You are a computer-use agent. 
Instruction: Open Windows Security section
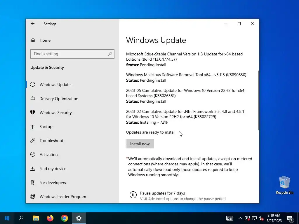coord(72,113)
